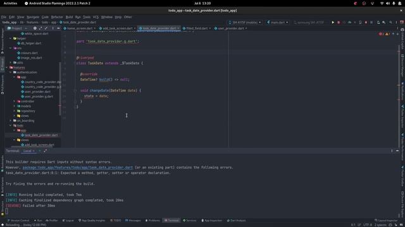Image resolution: width=405 pixels, height=227 pixels.
Task: Open the Messages tool window
Action: (133, 221)
